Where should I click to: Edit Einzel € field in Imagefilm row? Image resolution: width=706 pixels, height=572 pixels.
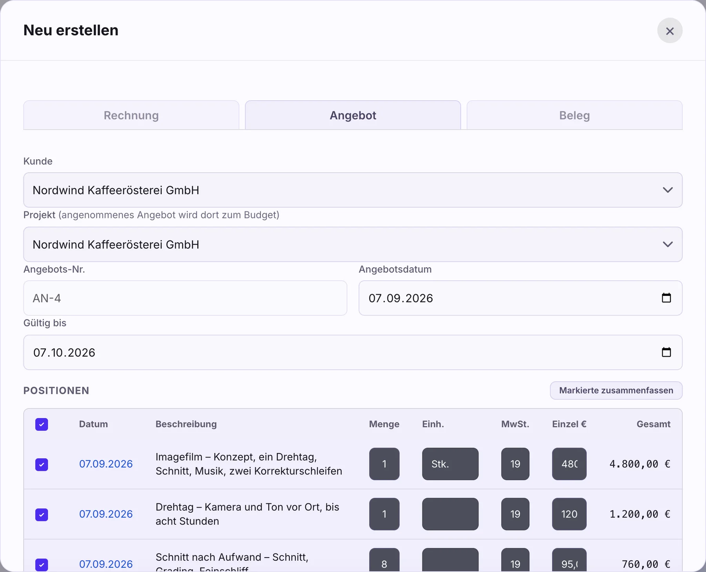(x=569, y=464)
